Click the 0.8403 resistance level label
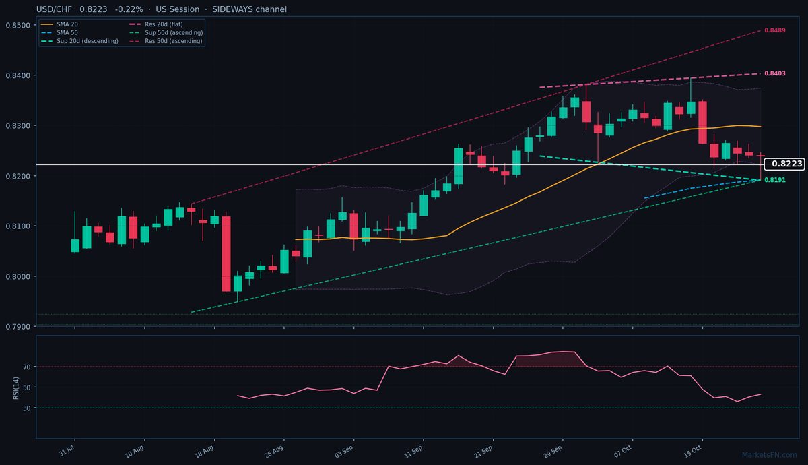Viewport: 808px width, 465px height. (x=775, y=73)
